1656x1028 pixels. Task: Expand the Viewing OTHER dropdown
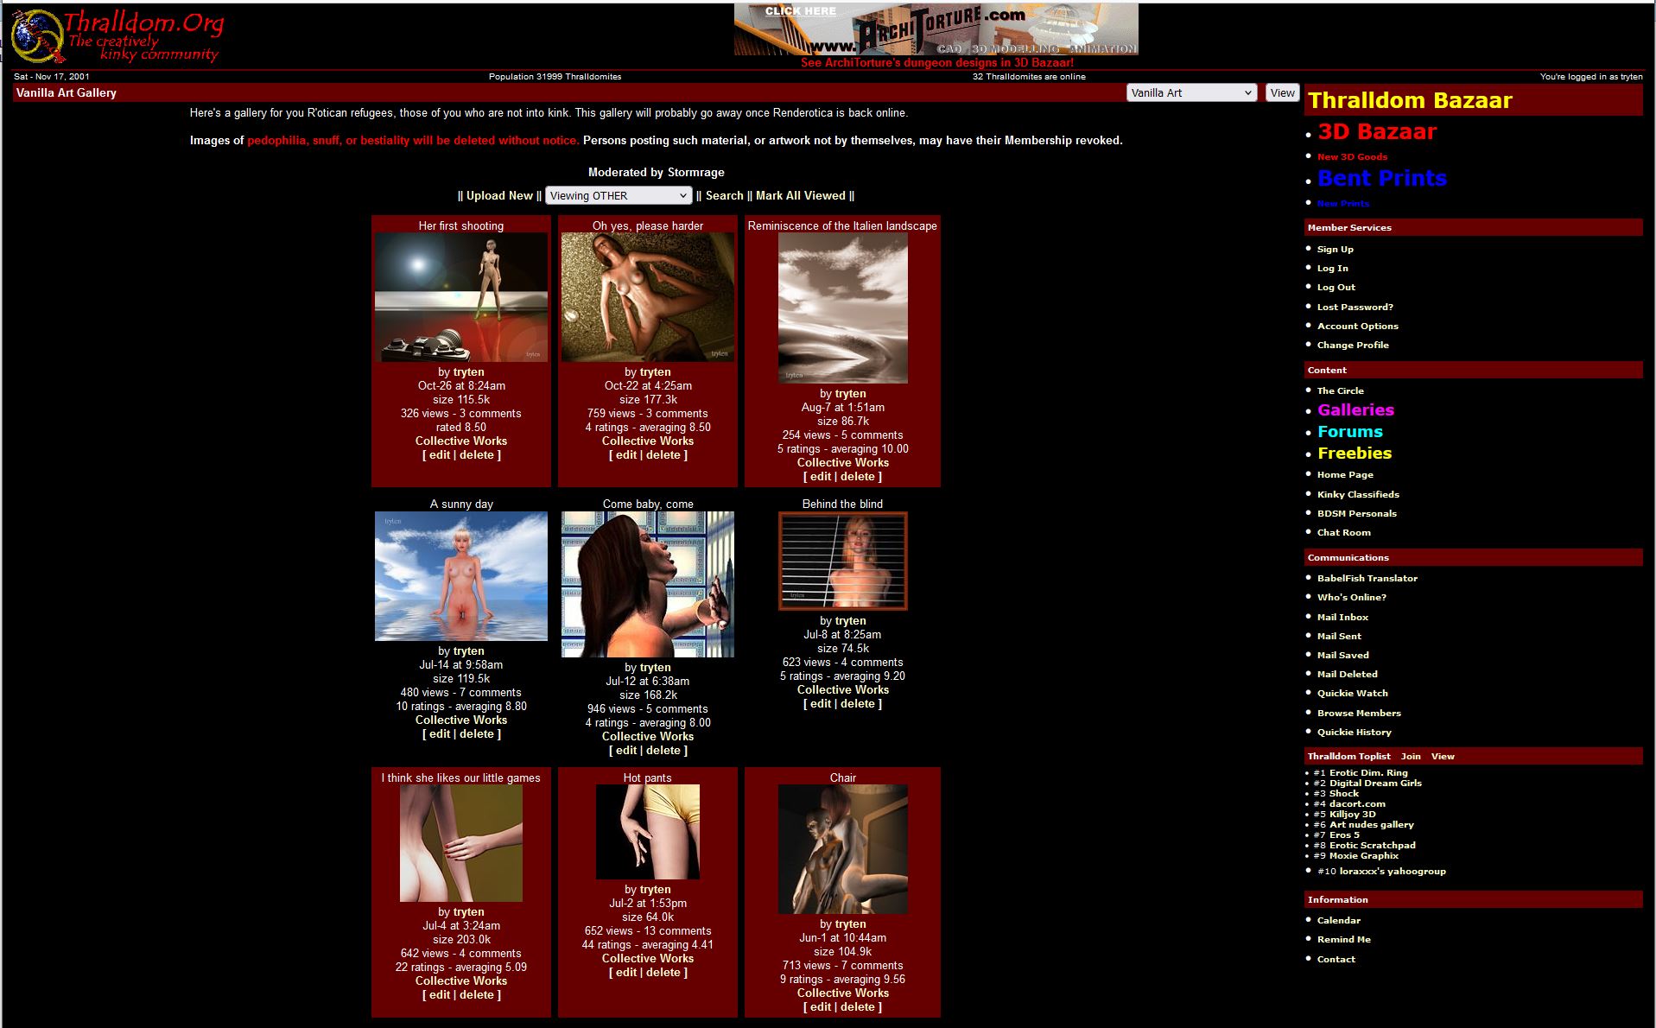619,196
